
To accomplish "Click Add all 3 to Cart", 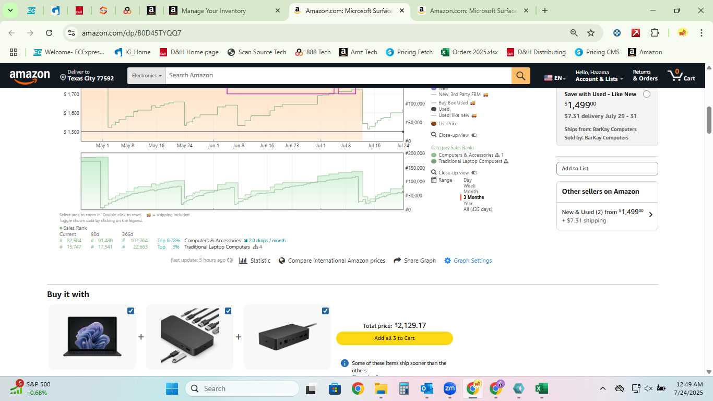I will tap(395, 338).
